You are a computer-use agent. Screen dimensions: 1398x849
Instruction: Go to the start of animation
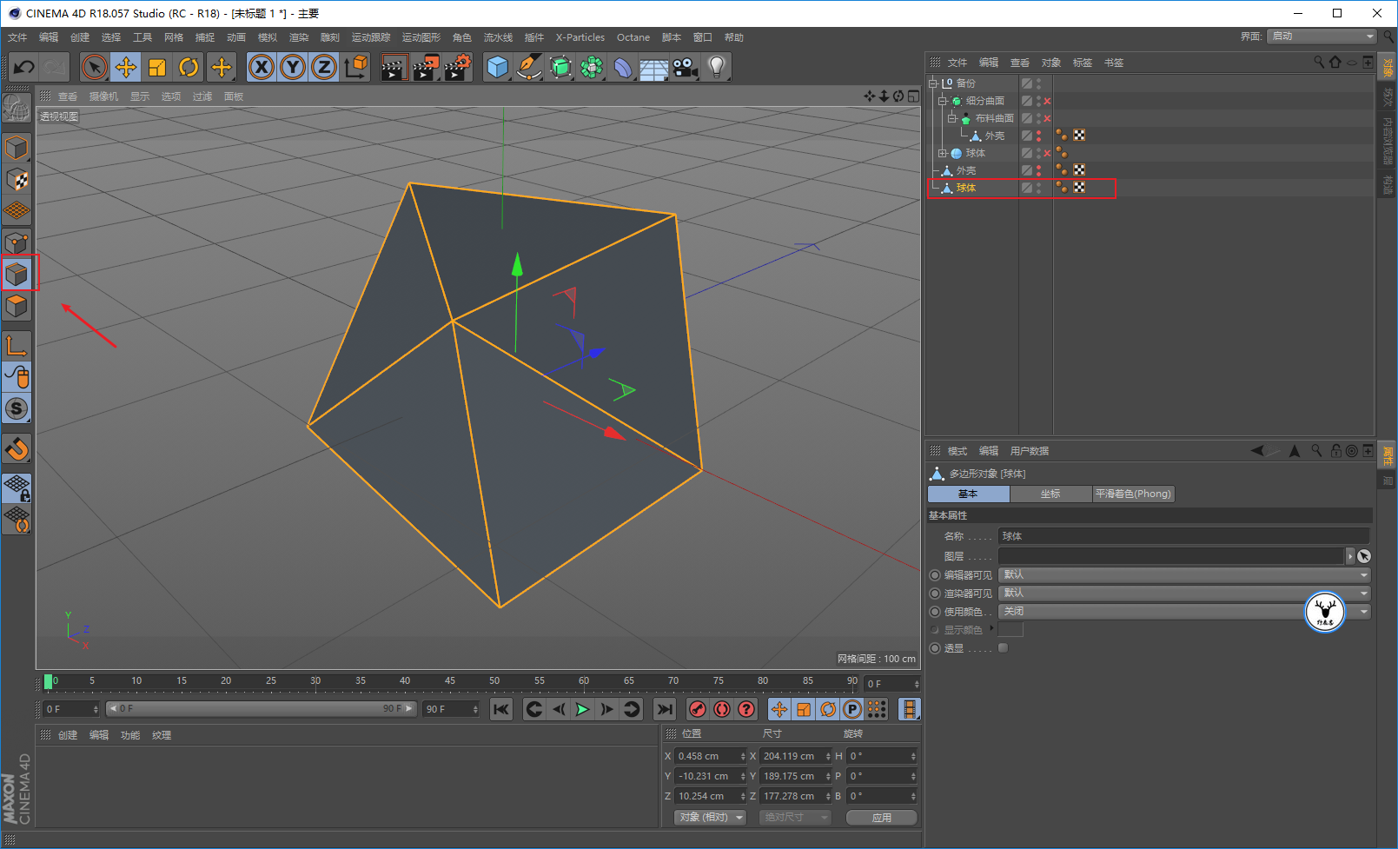[x=501, y=709]
